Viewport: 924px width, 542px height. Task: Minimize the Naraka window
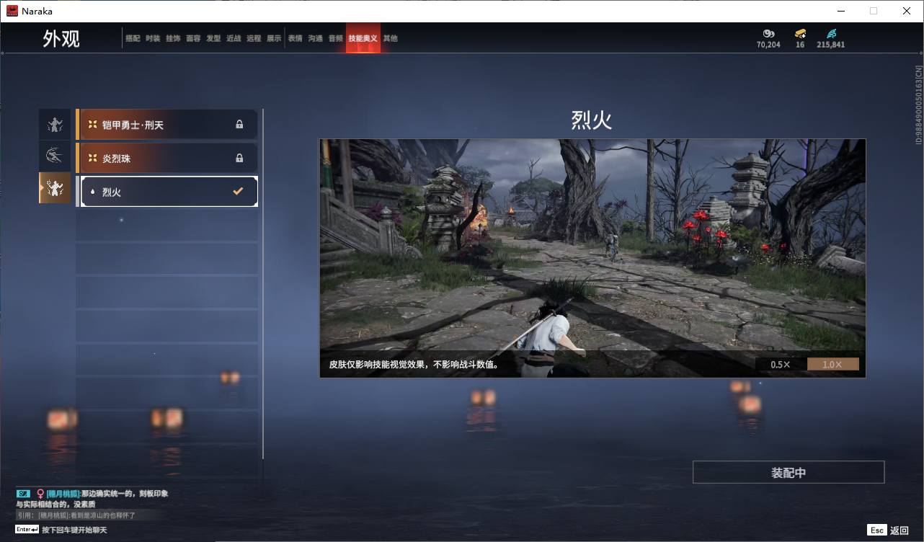click(x=842, y=11)
